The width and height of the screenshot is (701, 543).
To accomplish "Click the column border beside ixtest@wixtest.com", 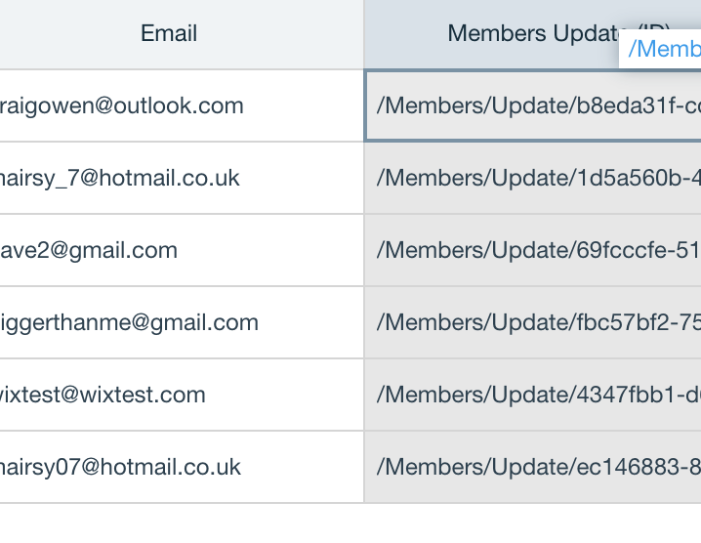I will tap(364, 395).
